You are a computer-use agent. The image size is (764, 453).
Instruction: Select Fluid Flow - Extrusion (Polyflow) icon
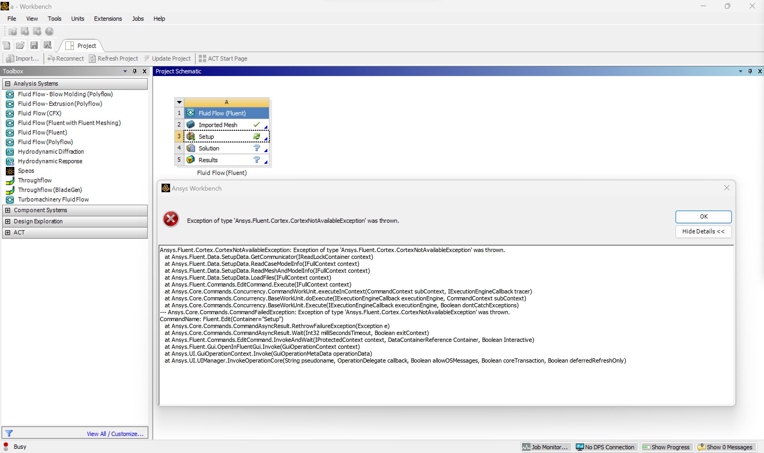[10, 104]
